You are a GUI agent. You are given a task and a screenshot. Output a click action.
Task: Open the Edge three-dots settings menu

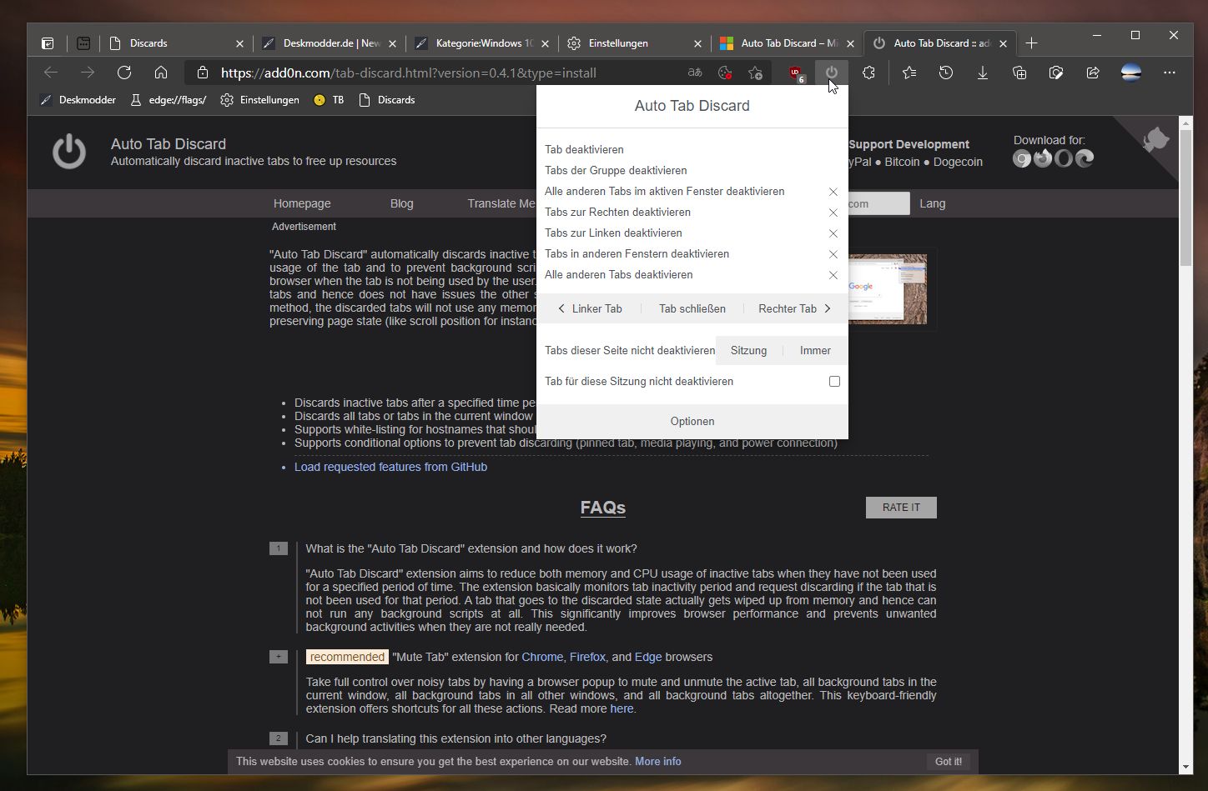1169,73
